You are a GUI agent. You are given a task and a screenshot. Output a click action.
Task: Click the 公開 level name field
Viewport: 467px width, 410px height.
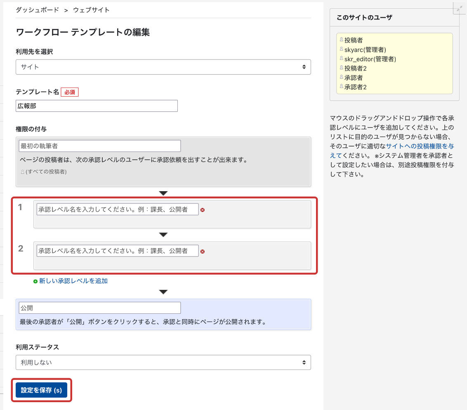(x=99, y=308)
